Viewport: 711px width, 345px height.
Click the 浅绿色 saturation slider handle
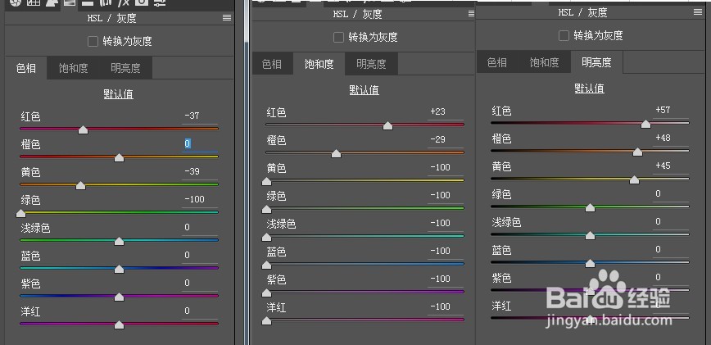click(x=267, y=237)
